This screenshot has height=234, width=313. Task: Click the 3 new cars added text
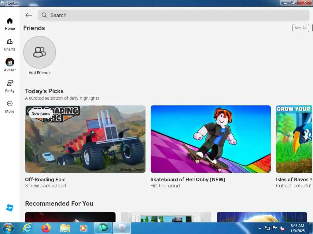pyautogui.click(x=46, y=186)
